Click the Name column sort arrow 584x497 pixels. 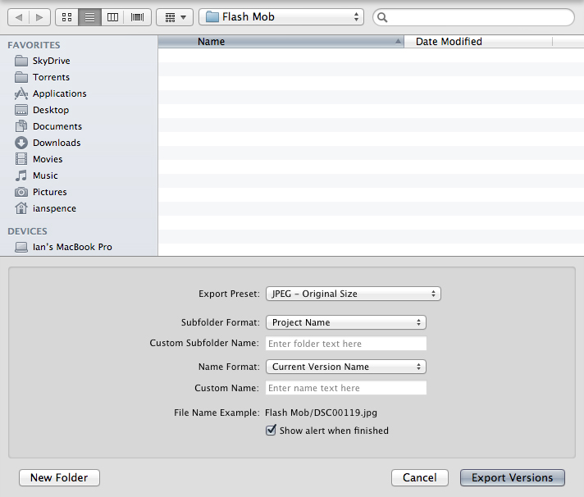pos(398,42)
